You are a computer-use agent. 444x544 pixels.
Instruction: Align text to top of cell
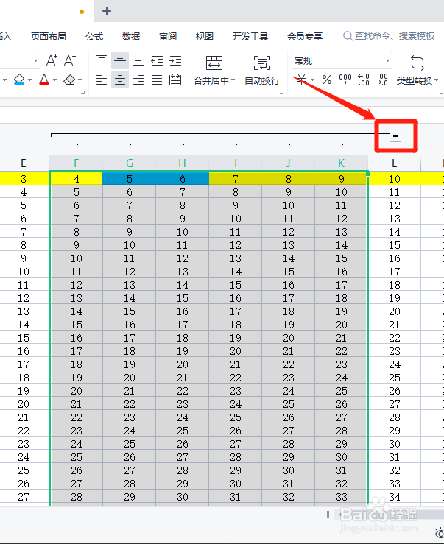pos(102,60)
